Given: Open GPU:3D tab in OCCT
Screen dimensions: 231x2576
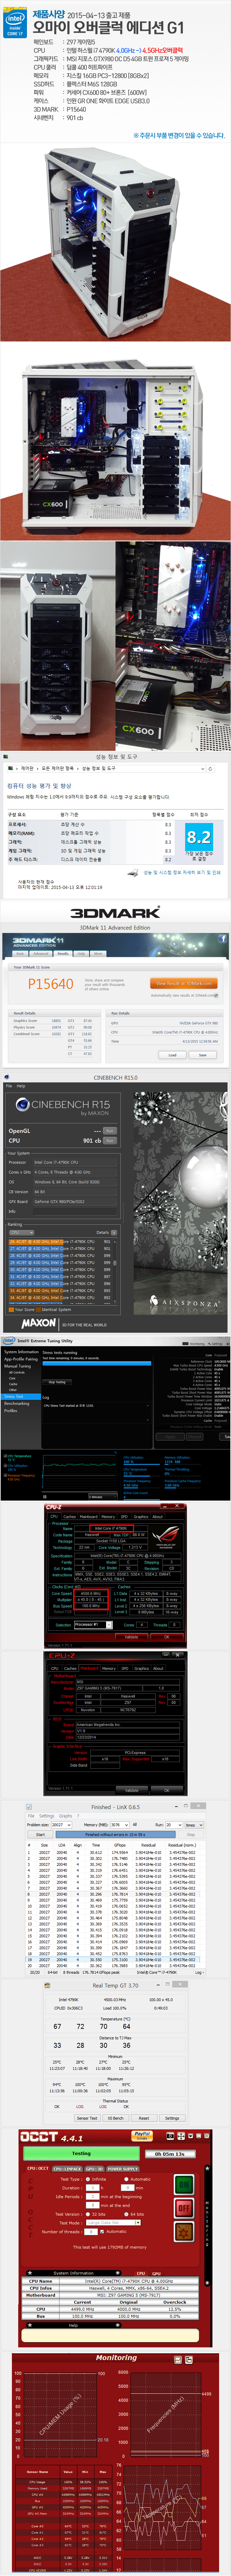Looking at the screenshot, I should pos(94,2169).
